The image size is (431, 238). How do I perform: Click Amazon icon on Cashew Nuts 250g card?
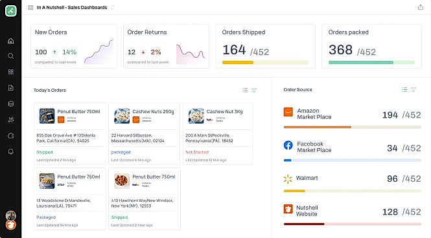(x=136, y=120)
